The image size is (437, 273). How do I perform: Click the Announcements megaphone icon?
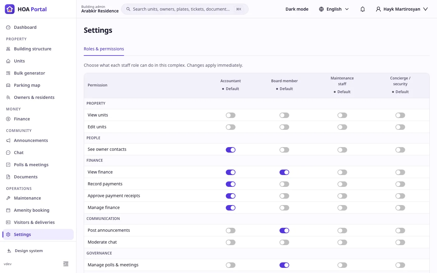click(8, 140)
